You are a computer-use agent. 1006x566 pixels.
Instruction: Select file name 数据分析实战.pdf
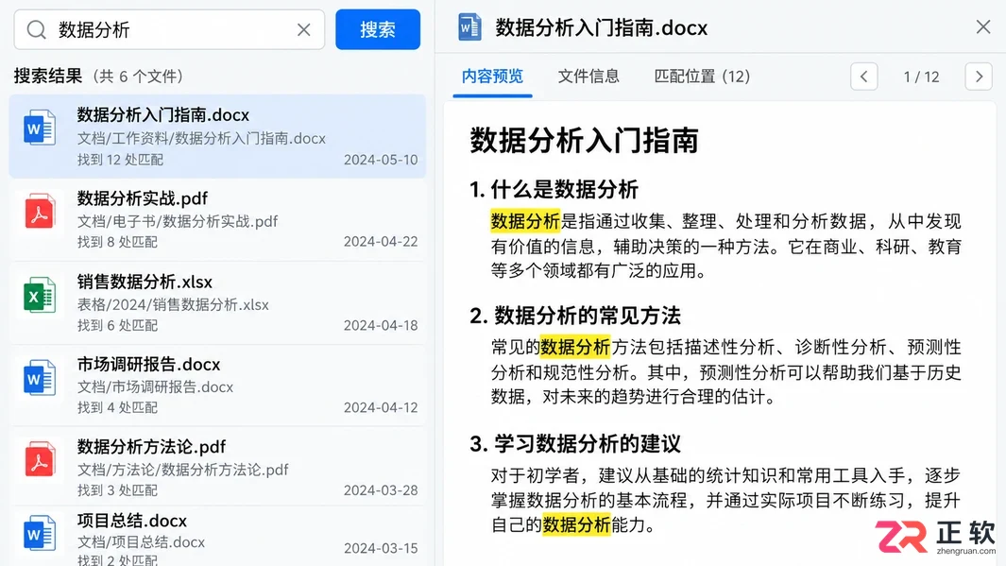click(x=143, y=198)
